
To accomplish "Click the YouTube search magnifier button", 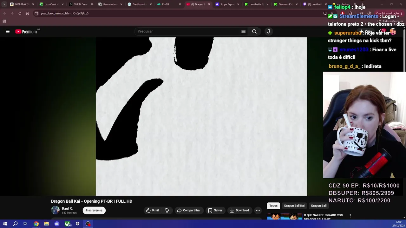I will click(x=254, y=31).
